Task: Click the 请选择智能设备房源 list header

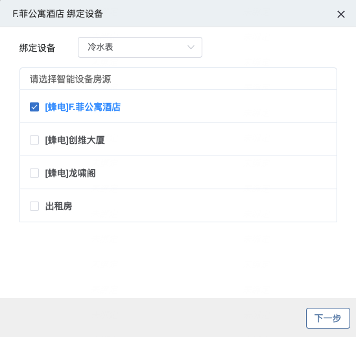Action: pos(178,79)
